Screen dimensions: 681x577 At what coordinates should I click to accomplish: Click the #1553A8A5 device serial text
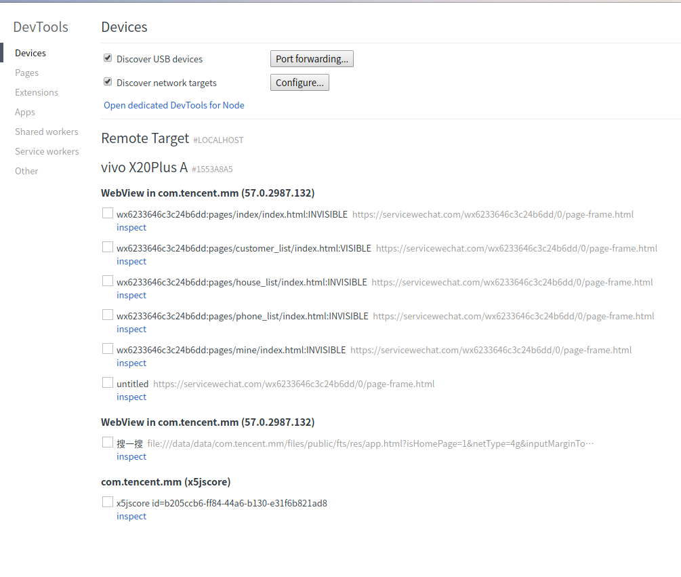pos(212,170)
